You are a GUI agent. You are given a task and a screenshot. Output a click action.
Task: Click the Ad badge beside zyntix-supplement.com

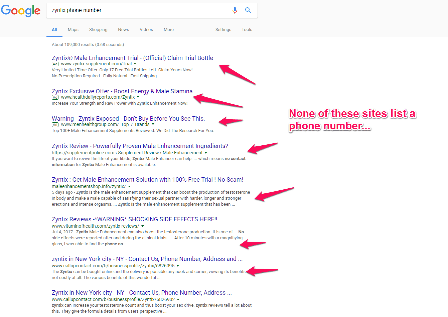point(55,64)
